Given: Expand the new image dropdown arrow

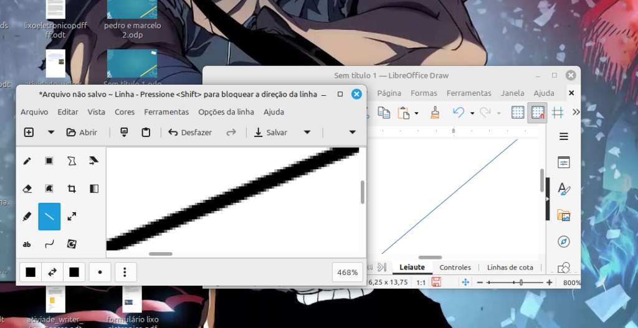Looking at the screenshot, I should 51,132.
